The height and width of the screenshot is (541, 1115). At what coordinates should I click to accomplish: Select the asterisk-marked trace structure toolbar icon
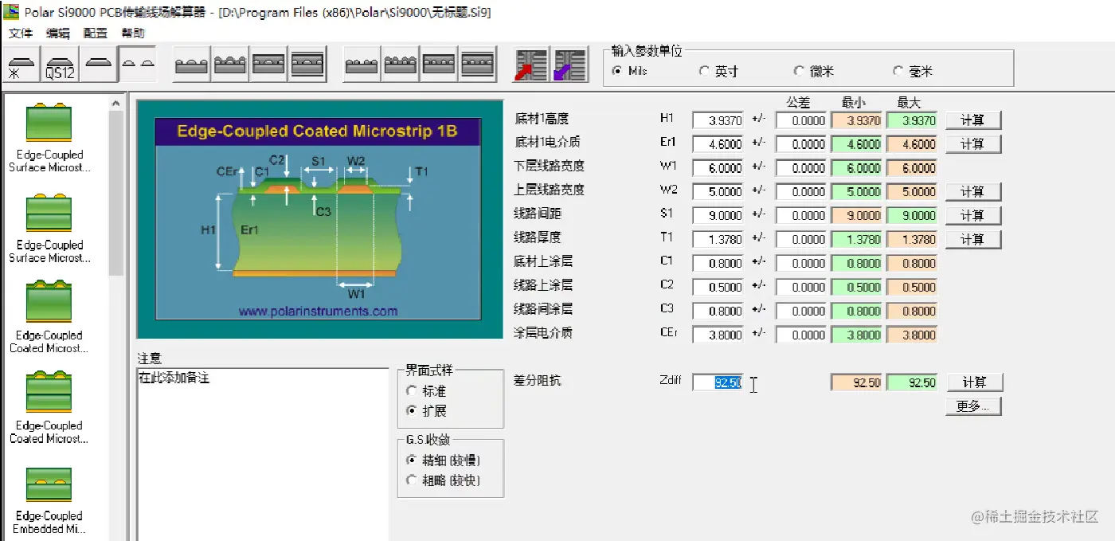click(x=21, y=65)
